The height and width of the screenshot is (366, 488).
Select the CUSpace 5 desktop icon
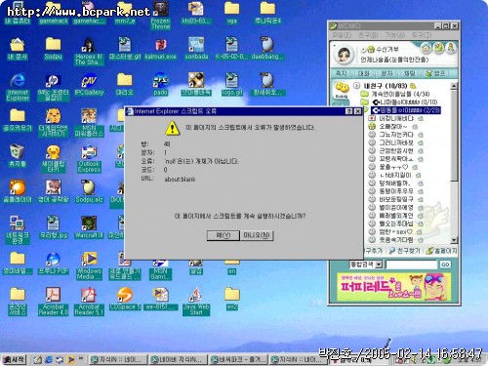pyautogui.click(x=125, y=300)
